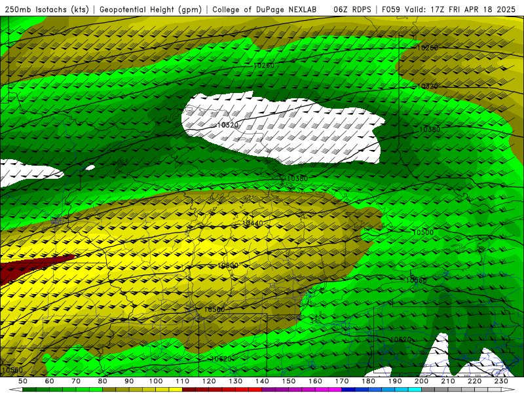Click the color bar label 200
Viewport: 524px width, 393px height.
pyautogui.click(x=421, y=381)
